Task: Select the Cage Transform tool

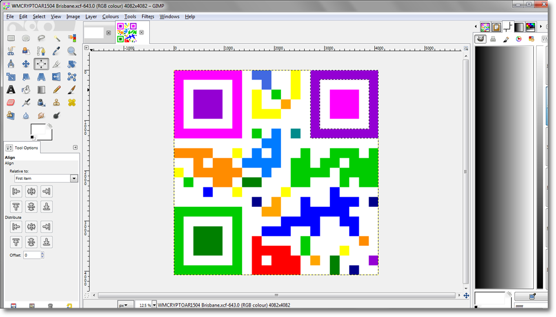Action: coord(72,77)
